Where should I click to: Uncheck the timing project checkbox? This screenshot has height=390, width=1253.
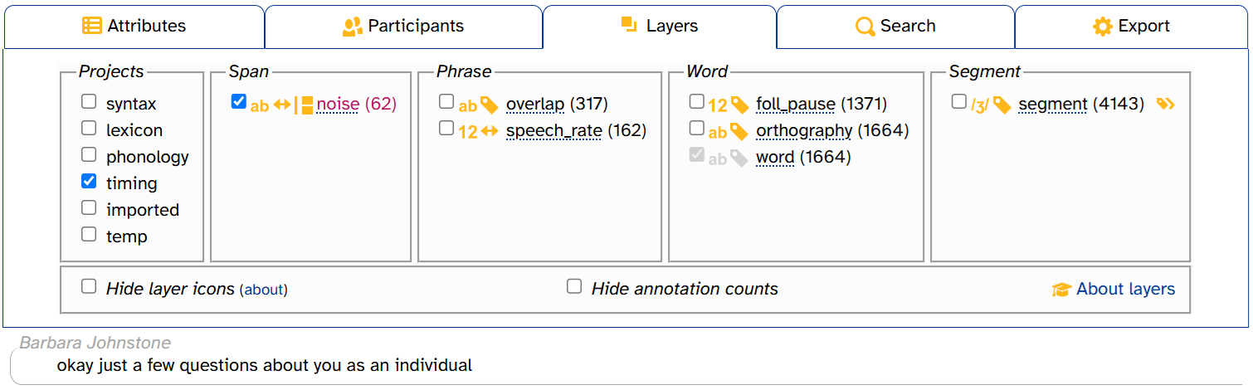tap(89, 182)
